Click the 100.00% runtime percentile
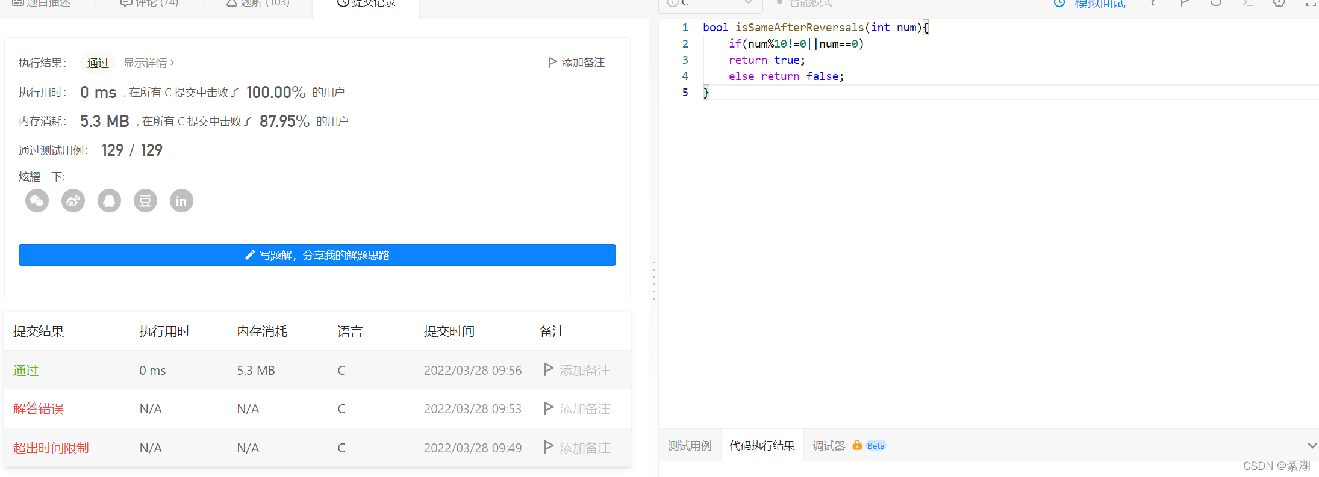This screenshot has height=477, width=1319. pyautogui.click(x=276, y=92)
